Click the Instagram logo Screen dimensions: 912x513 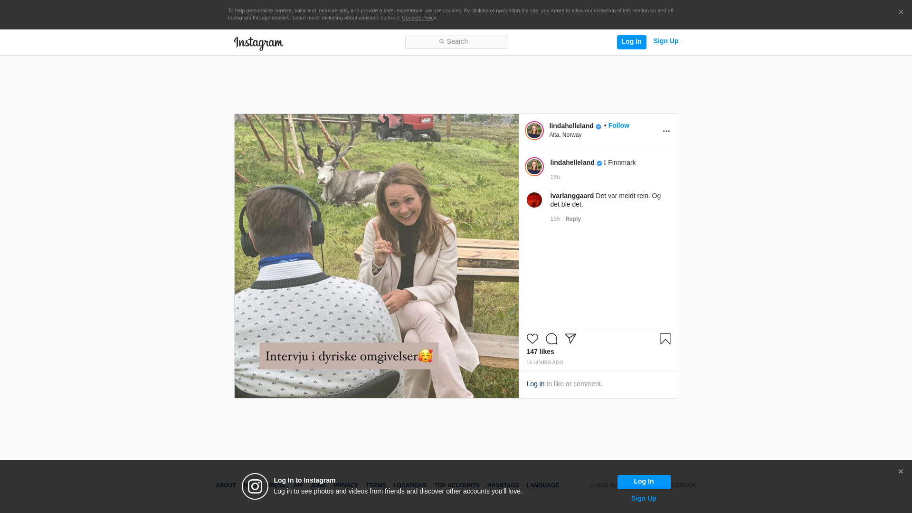[258, 44]
